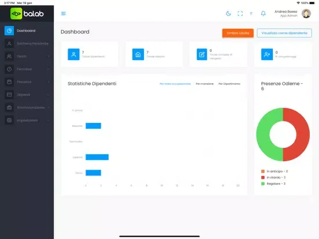Image resolution: width=319 pixels, height=239 pixels.
Task: Click the red segment of donut chart
Action: 303,135
